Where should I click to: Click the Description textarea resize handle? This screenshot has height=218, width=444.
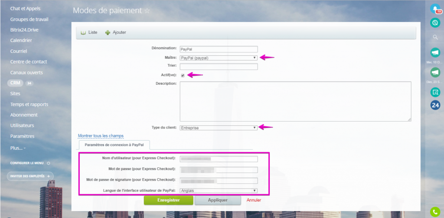click(x=409, y=120)
